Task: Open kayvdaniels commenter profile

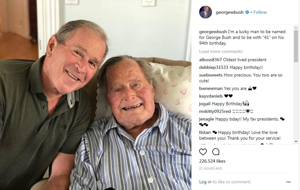Action: (211, 96)
